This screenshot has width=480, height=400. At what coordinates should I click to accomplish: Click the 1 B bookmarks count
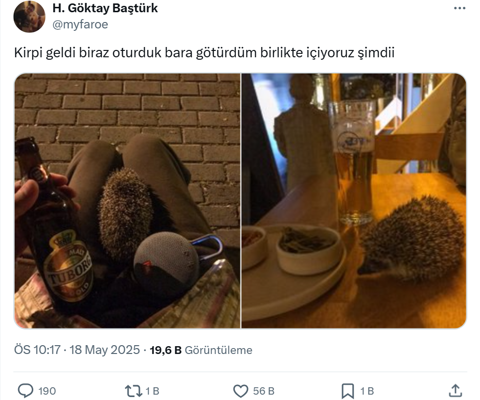(367, 391)
